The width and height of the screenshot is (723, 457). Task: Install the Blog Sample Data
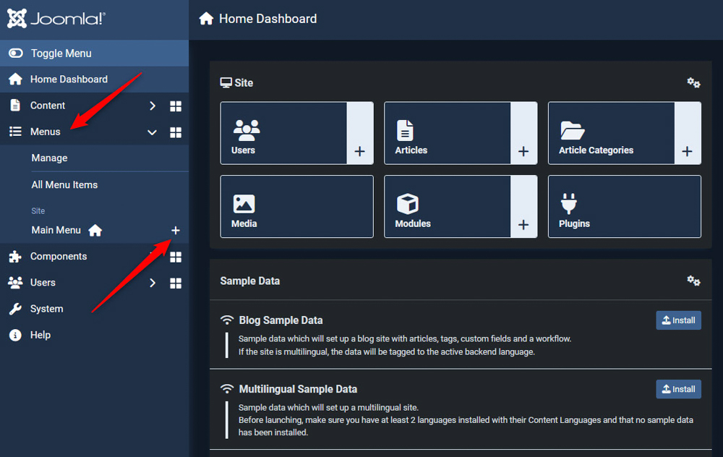click(678, 320)
